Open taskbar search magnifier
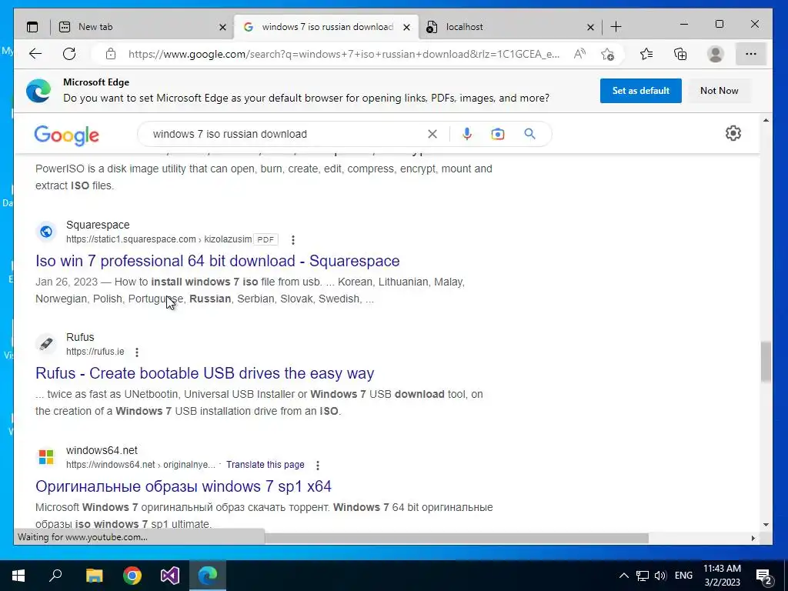Image resolution: width=788 pixels, height=591 pixels. pos(55,575)
